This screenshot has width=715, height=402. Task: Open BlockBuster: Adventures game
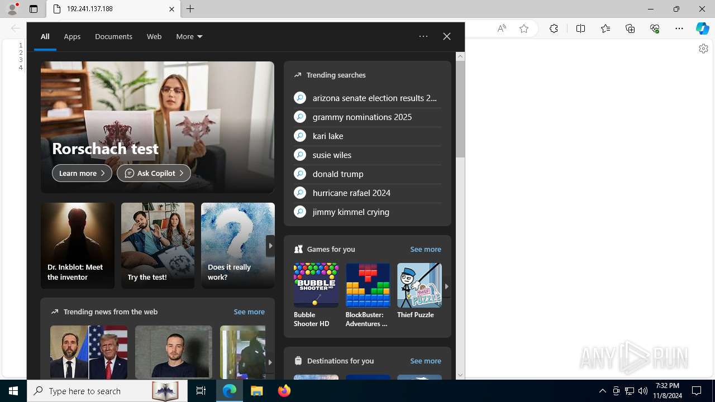[x=368, y=295]
